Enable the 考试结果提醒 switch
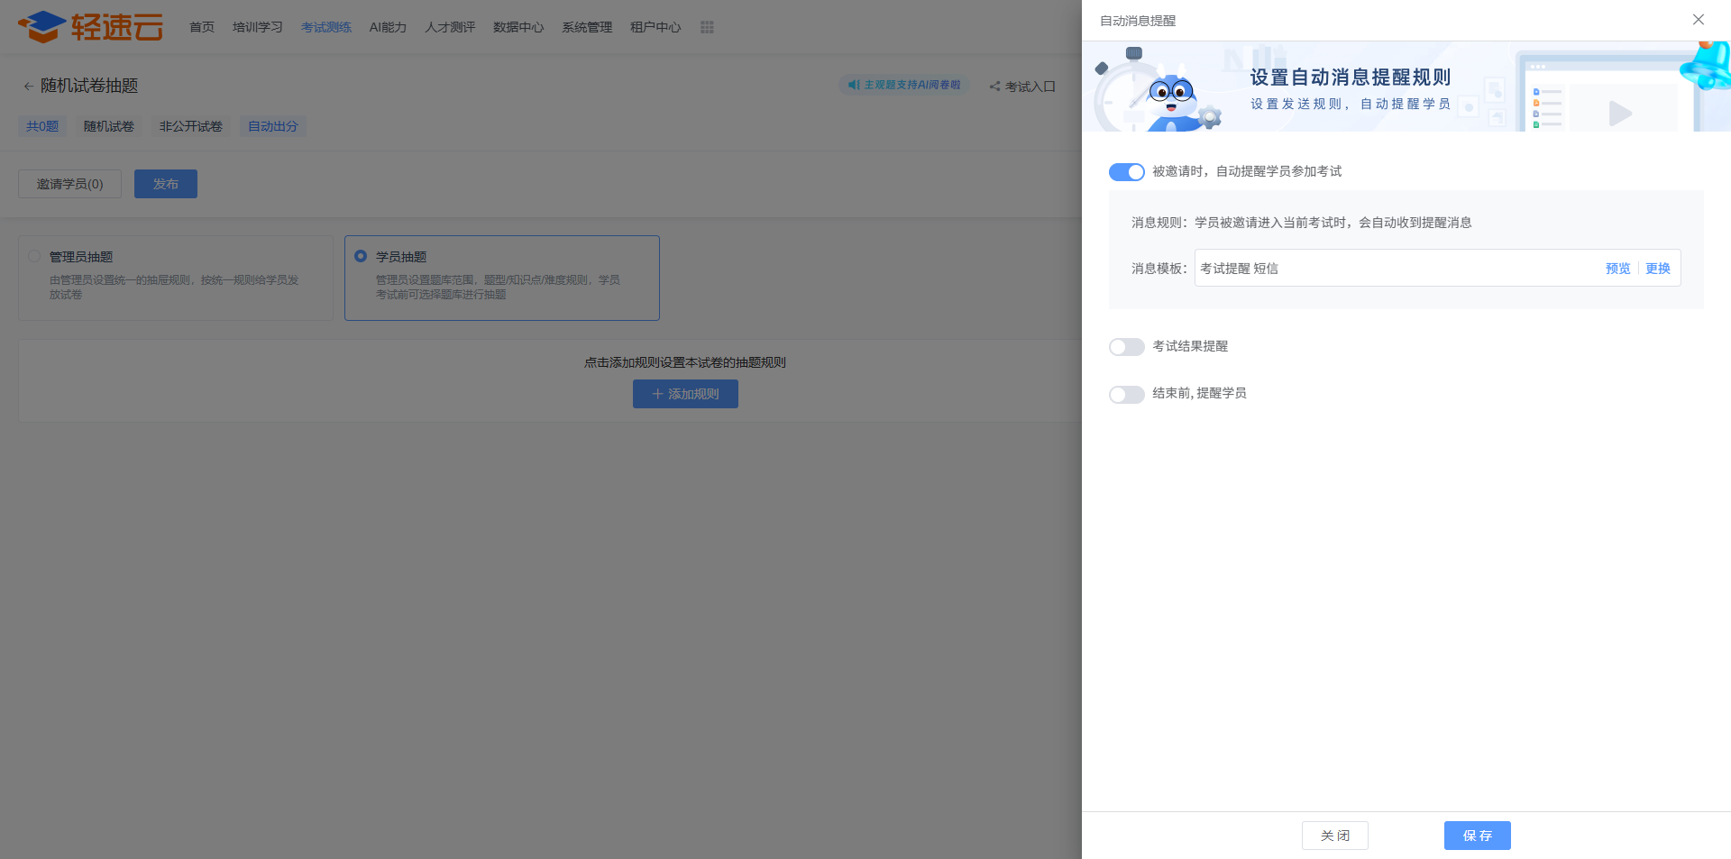The image size is (1731, 859). (1126, 347)
